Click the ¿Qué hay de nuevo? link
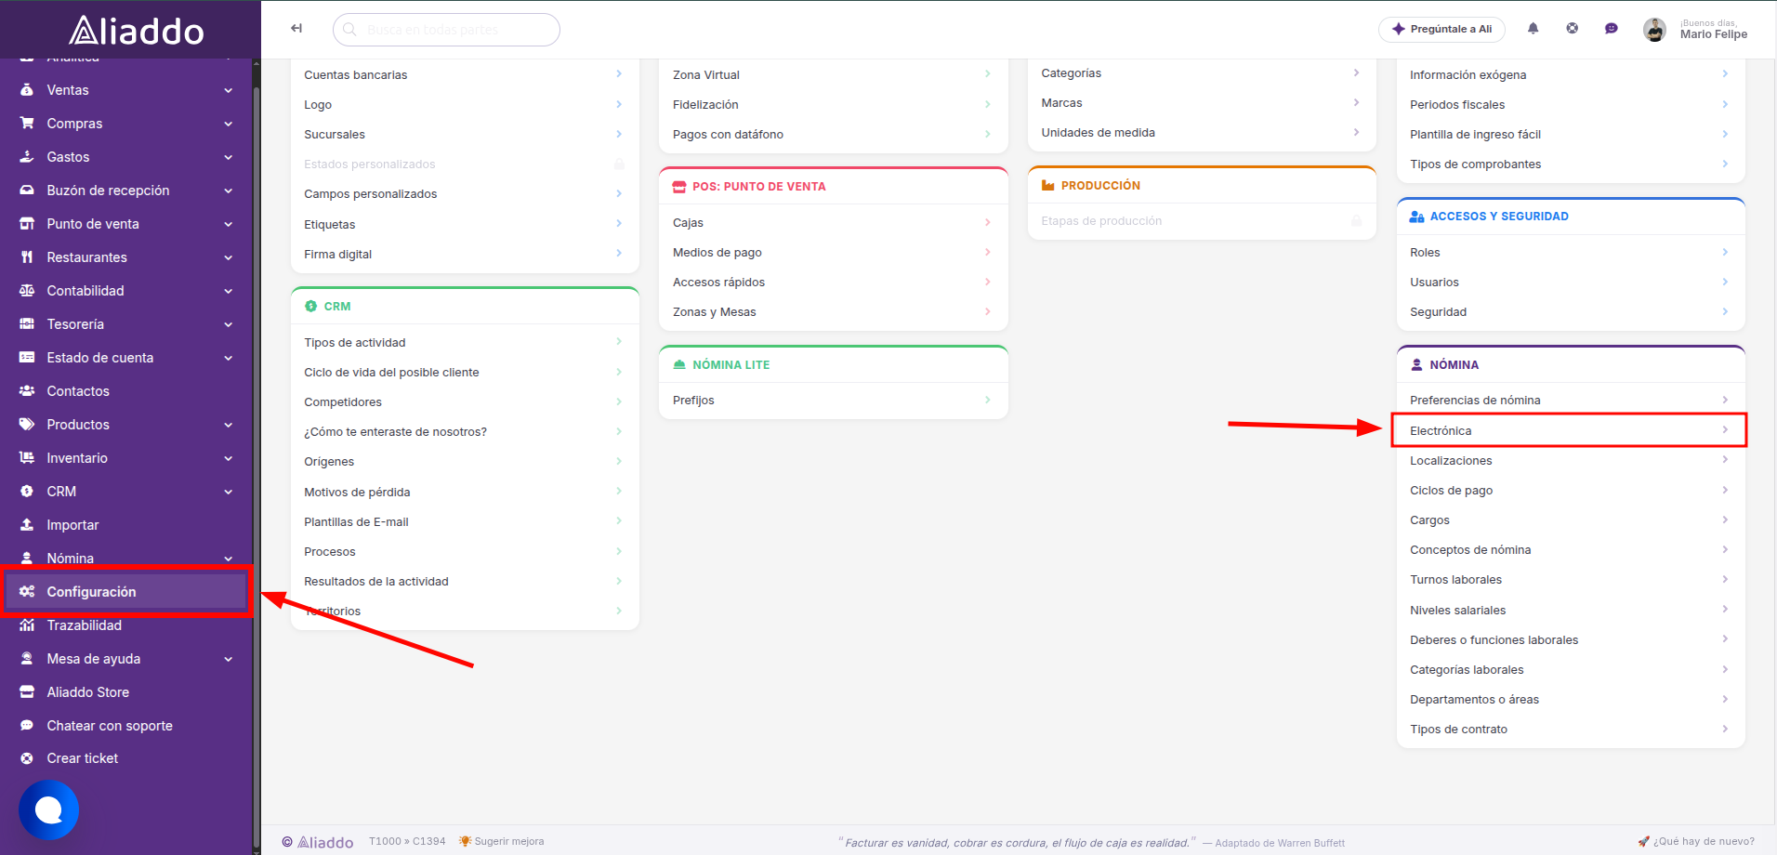The height and width of the screenshot is (855, 1777). pos(1696,841)
